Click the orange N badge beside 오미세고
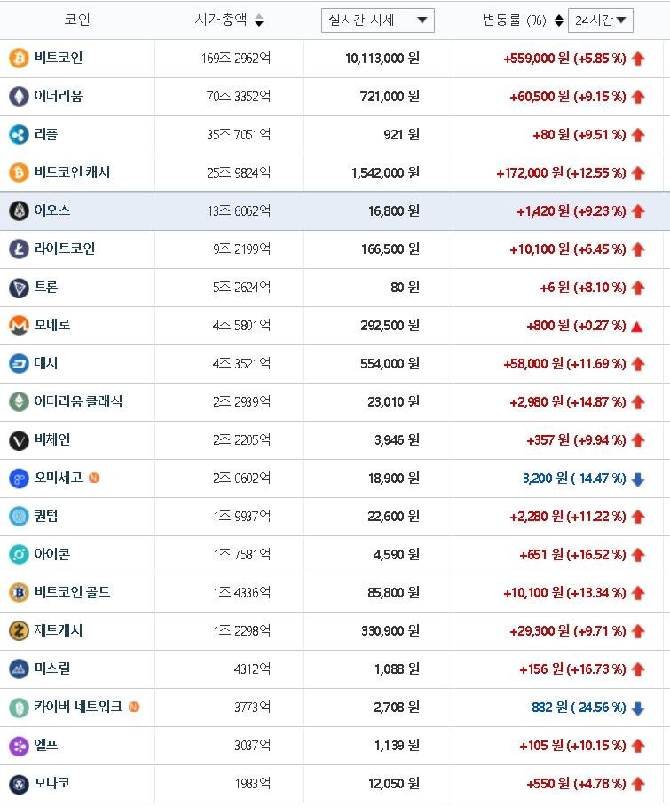 pos(94,478)
